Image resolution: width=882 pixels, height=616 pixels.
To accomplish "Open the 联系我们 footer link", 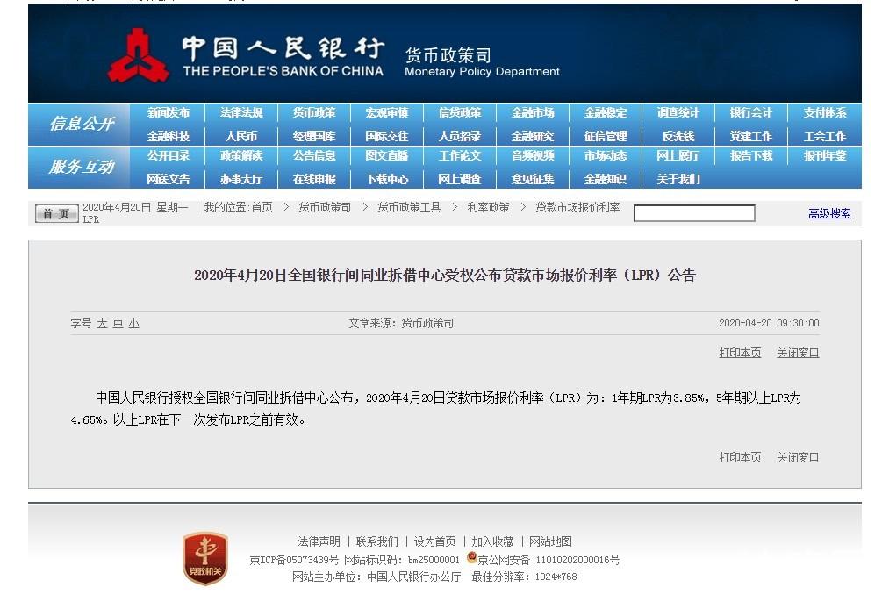I will (x=376, y=541).
